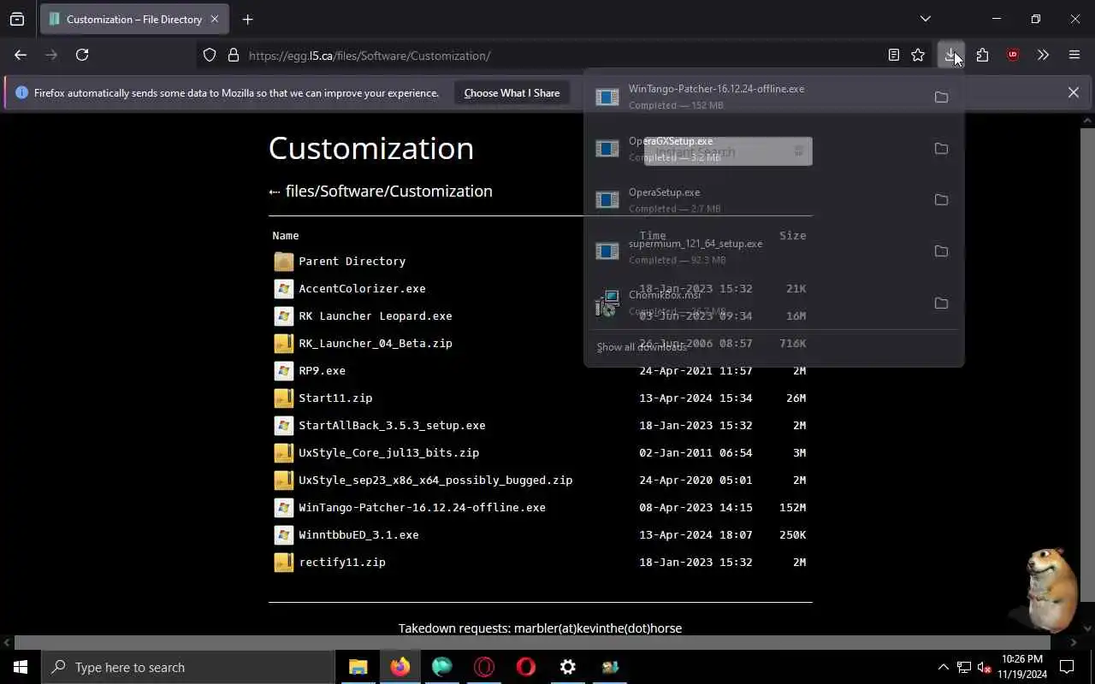Click the Start11.zip archive icon
The height and width of the screenshot is (684, 1095).
click(x=283, y=398)
